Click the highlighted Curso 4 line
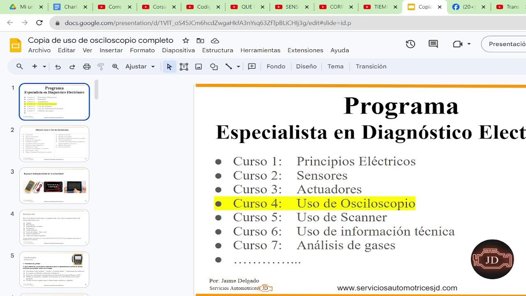The width and height of the screenshot is (526, 296). 315,203
